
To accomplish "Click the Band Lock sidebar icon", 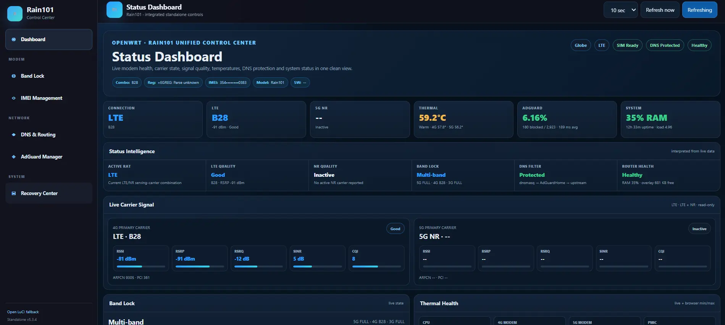I will 14,76.
